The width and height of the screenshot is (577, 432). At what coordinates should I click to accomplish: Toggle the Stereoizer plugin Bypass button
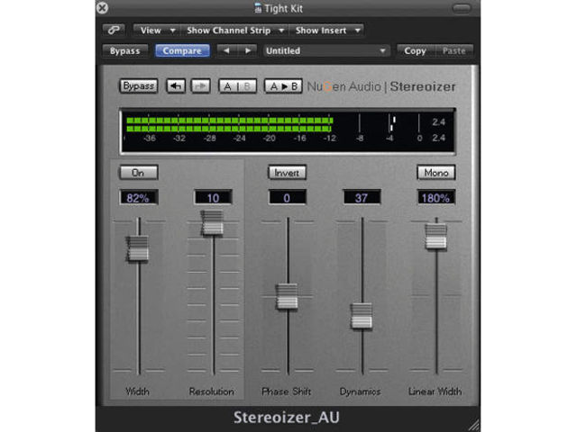coord(139,86)
